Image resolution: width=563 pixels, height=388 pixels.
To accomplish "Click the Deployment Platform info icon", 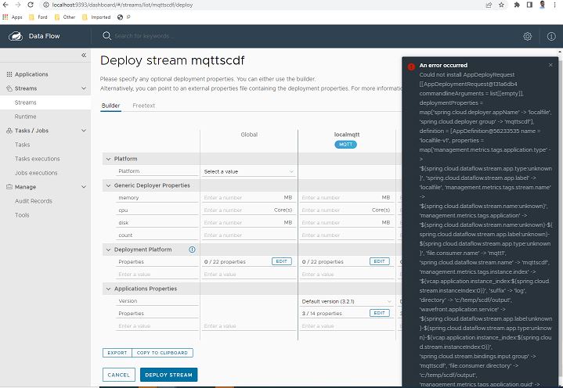I will [x=192, y=250].
